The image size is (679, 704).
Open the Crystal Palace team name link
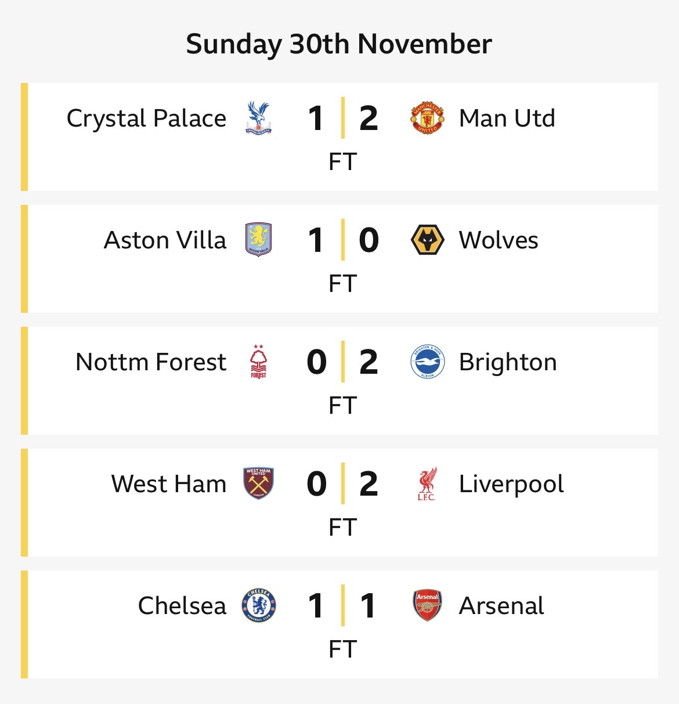click(x=146, y=118)
